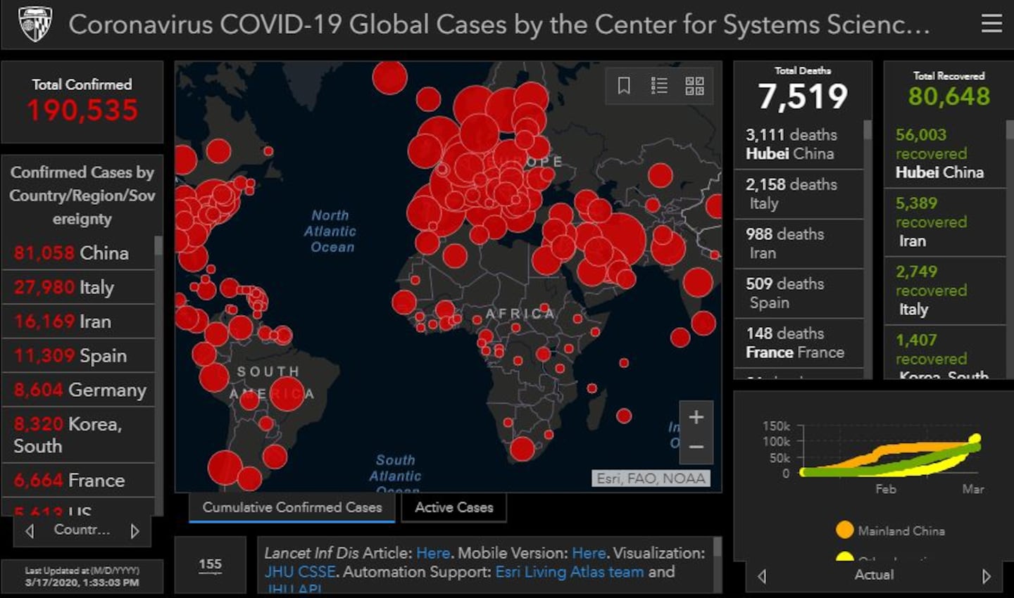
Task: Select Italy in the confirmed cases list
Action: pyautogui.click(x=79, y=287)
